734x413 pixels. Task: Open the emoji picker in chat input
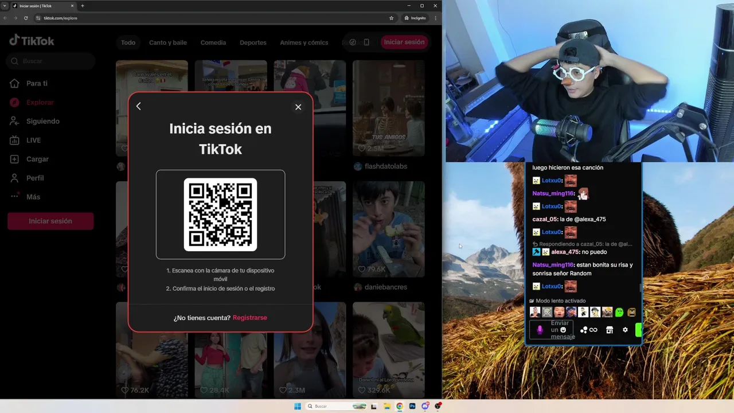(x=563, y=330)
